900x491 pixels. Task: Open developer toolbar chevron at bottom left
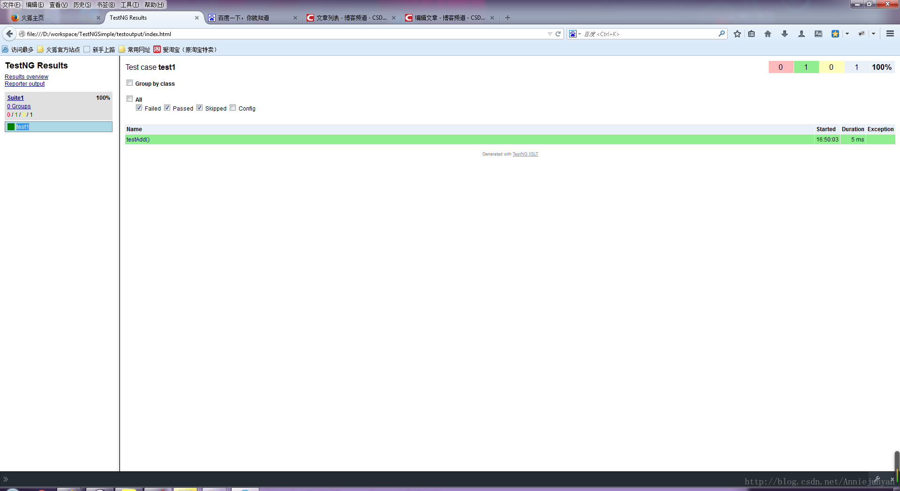click(6, 479)
